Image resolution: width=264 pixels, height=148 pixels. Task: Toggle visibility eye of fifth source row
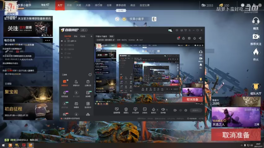[62, 57]
